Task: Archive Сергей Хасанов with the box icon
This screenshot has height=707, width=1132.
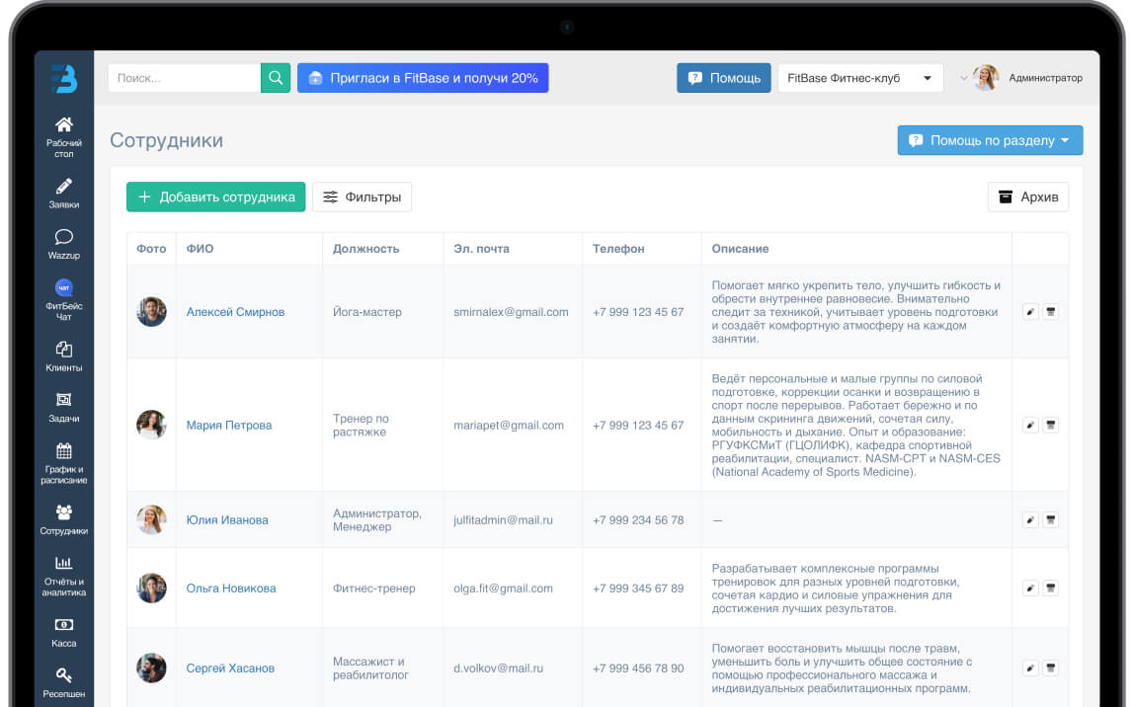Action: point(1050,668)
